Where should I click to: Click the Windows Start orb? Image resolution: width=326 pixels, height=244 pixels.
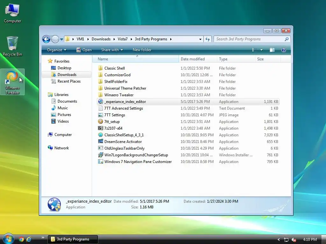(8, 239)
